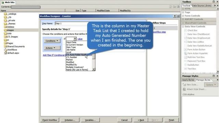Choose Market from the field list

pos(79,60)
